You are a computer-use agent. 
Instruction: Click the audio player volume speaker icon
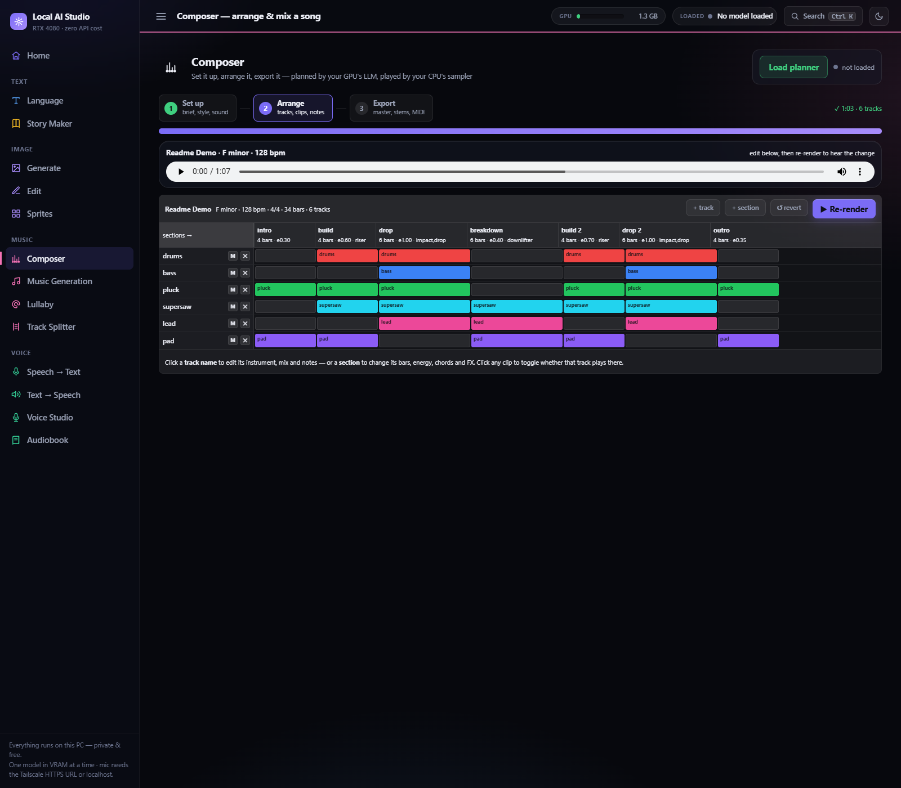841,172
